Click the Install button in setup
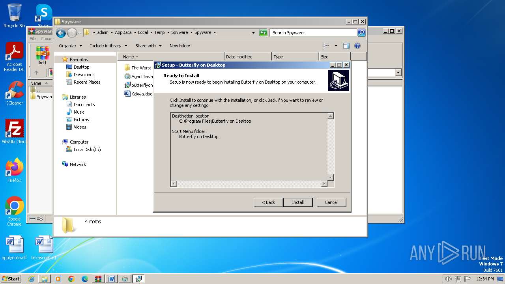 click(298, 202)
